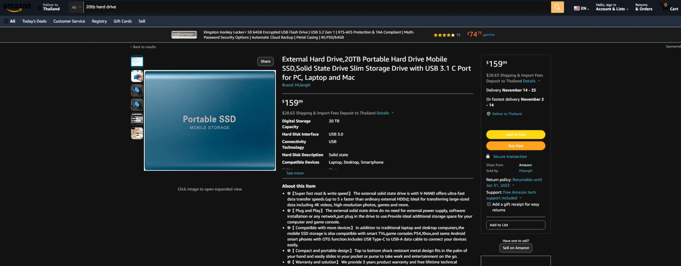Screen dimensions: 681x266
Task: Click the star rating in sponsored banner
Action: click(x=444, y=35)
